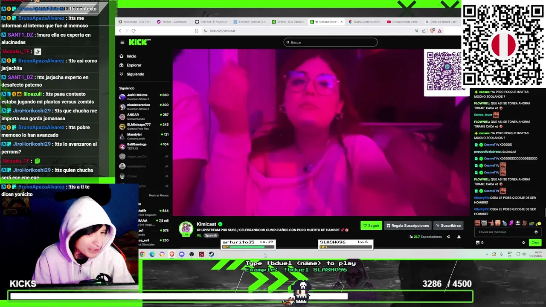Click the Suscribirse button
The width and height of the screenshot is (546, 307).
[448, 226]
